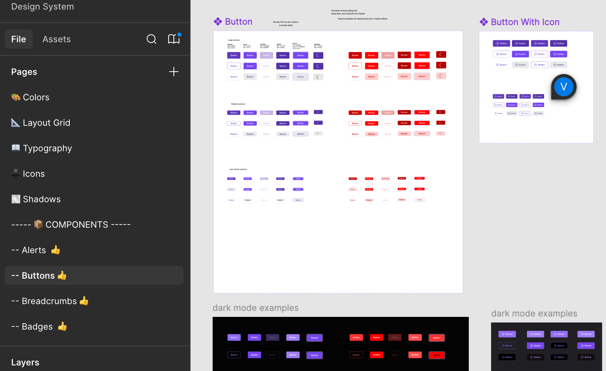Image resolution: width=606 pixels, height=371 pixels.
Task: Open the search icon in the left panel
Action: (x=151, y=39)
